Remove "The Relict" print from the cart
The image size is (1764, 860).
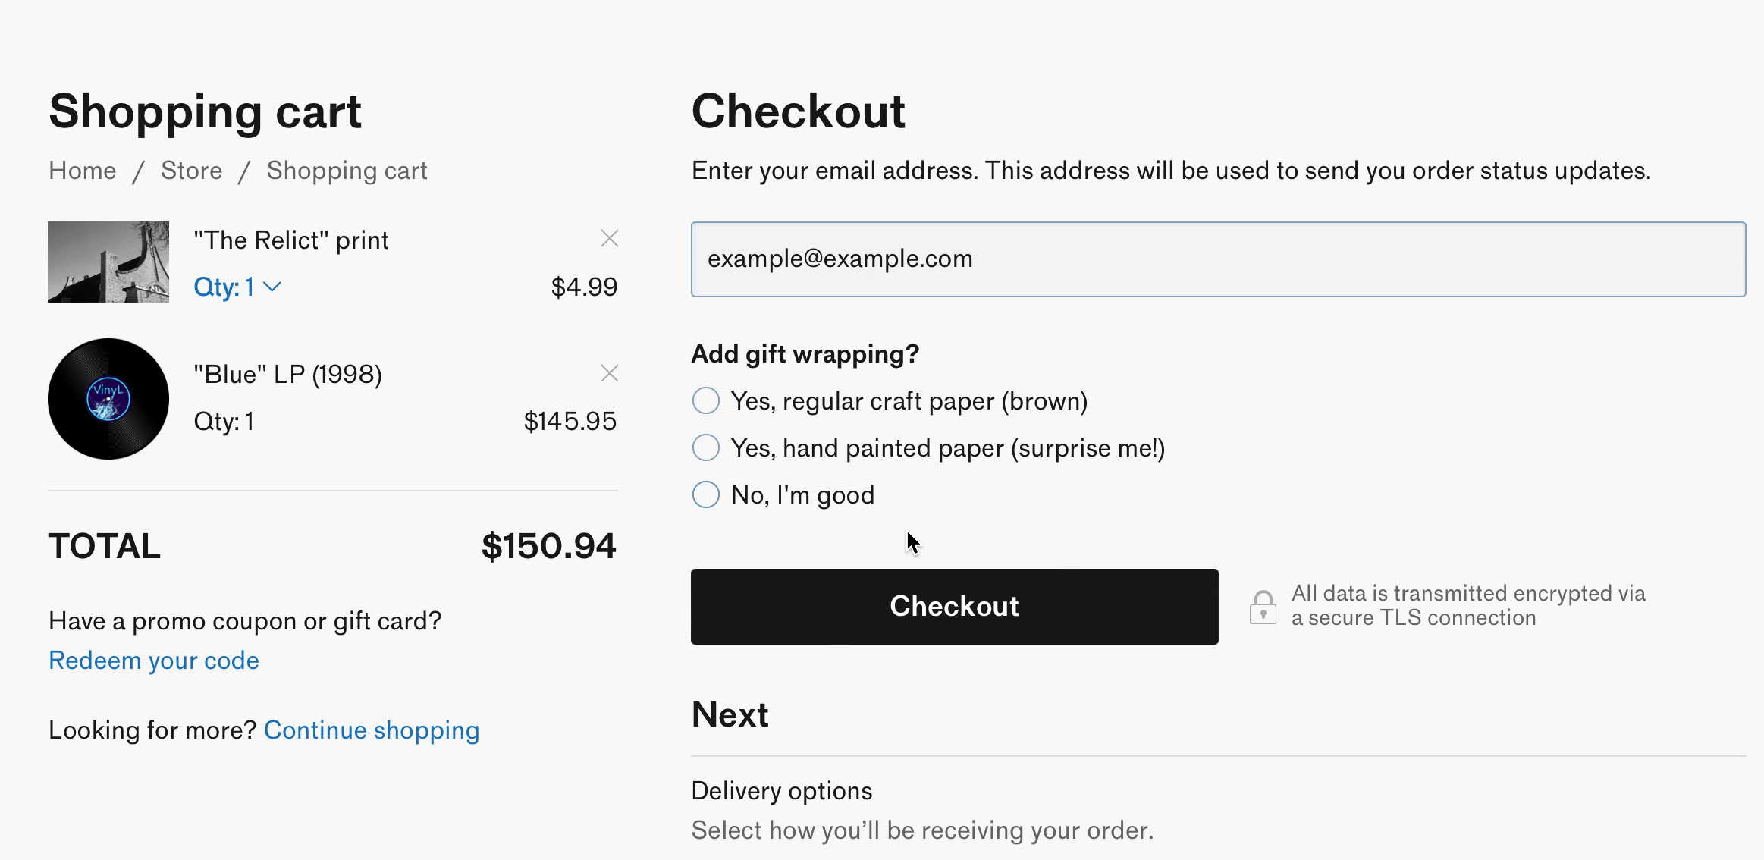click(609, 239)
